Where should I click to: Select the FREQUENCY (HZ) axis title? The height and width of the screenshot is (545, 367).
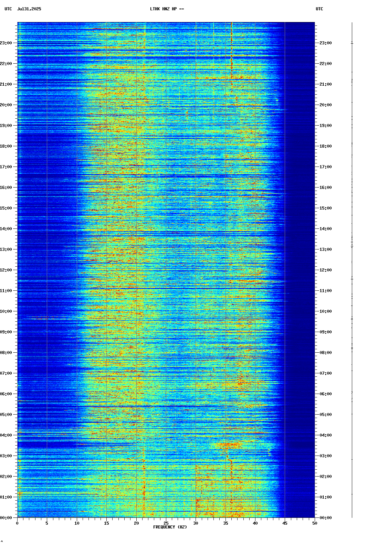click(170, 527)
